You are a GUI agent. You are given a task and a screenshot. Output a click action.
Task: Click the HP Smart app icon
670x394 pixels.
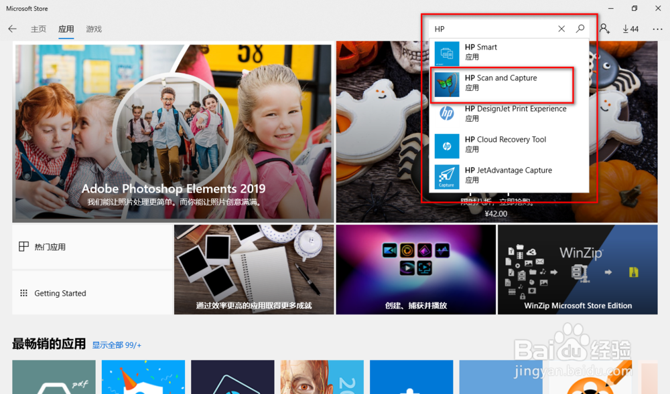click(447, 54)
